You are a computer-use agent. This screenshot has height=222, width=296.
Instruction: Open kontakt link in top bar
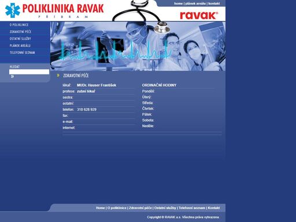click(x=214, y=3)
